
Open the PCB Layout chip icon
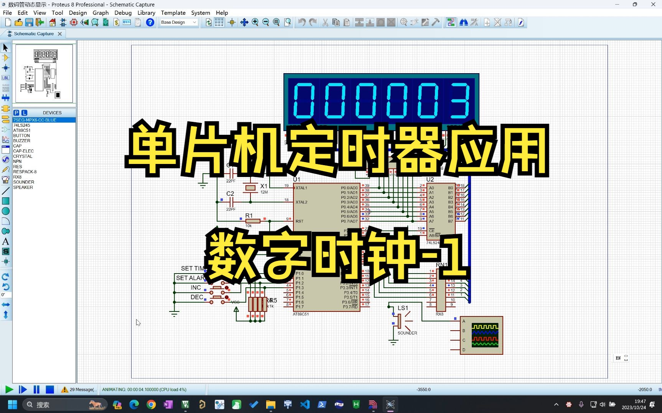(74, 22)
